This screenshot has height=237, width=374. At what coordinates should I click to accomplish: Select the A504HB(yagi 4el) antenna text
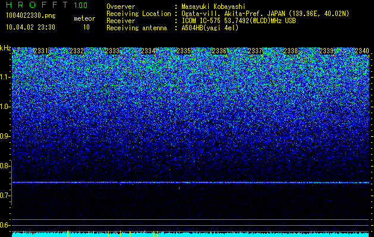click(x=210, y=28)
